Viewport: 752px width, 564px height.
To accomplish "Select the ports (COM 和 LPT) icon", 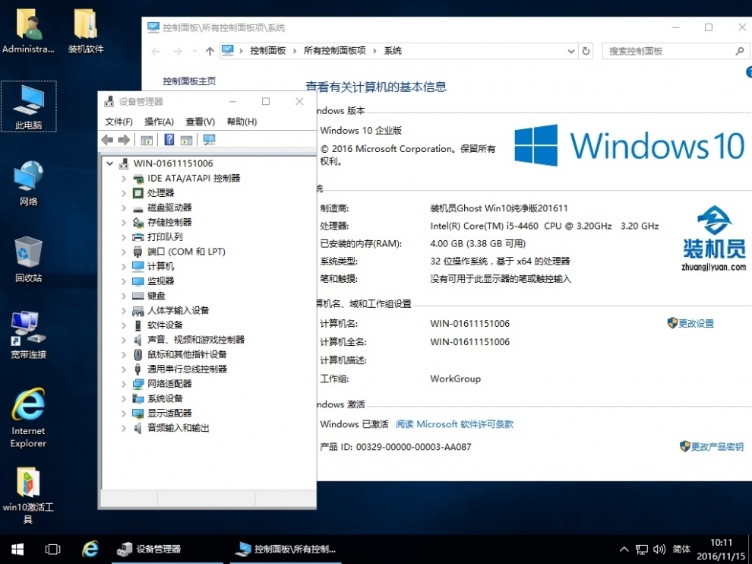I will (x=138, y=252).
